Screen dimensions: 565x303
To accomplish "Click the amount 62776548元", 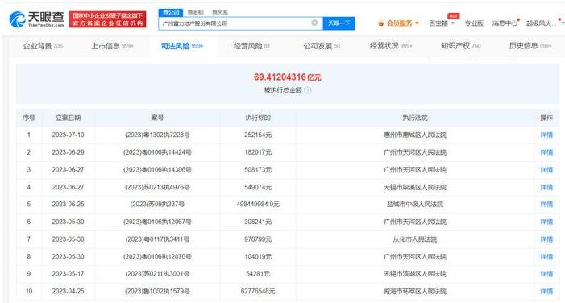I will [x=258, y=291].
